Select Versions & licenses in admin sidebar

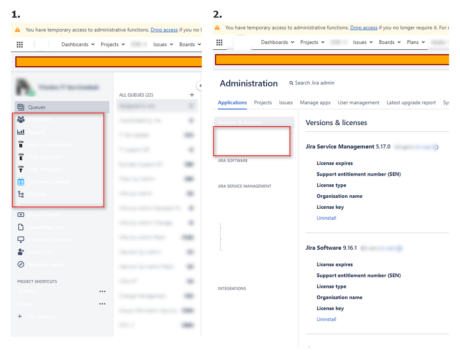pos(254,122)
